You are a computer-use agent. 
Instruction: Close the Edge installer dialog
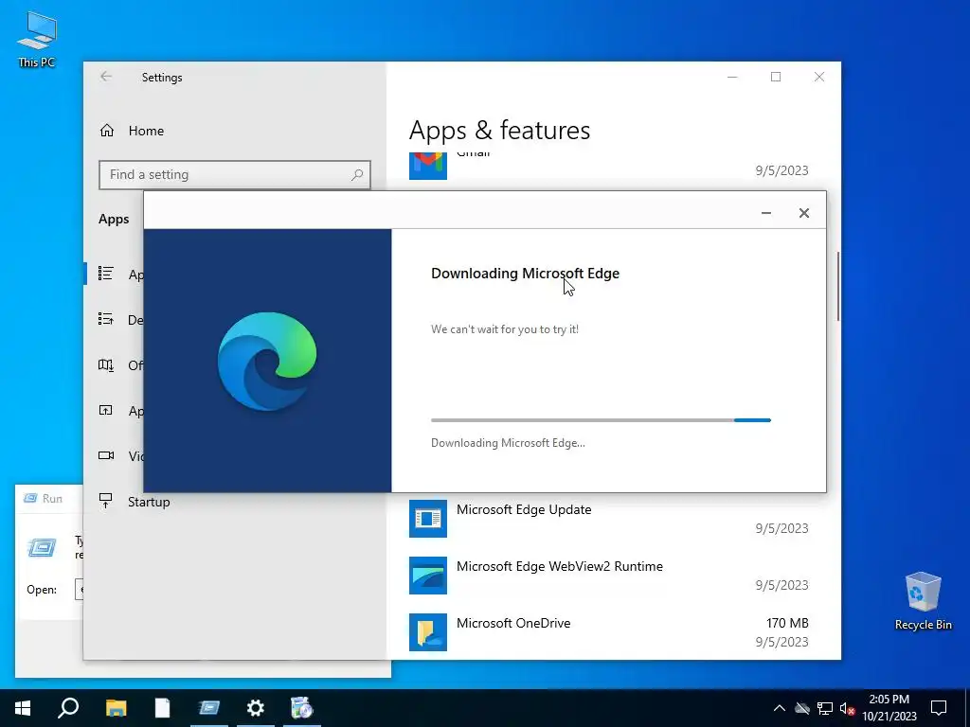[804, 213]
